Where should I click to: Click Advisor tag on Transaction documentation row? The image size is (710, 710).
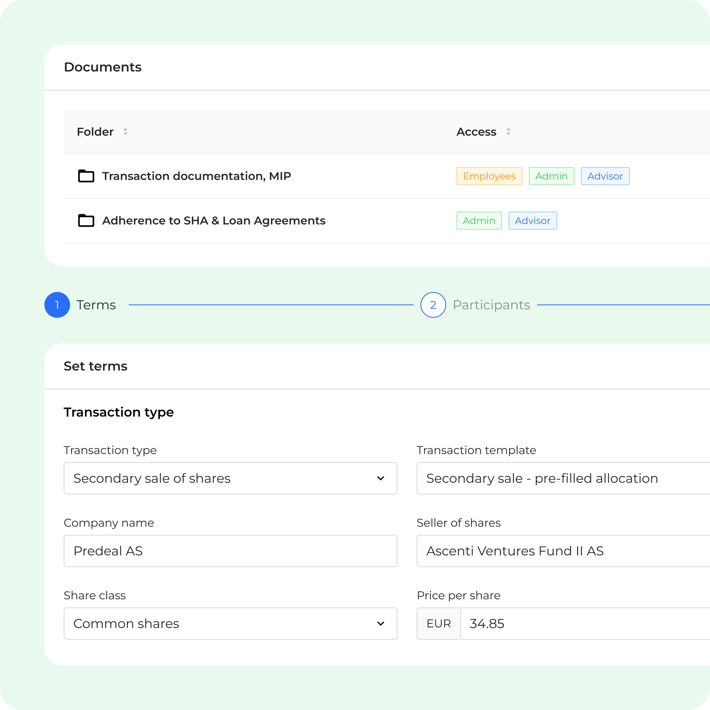click(605, 176)
